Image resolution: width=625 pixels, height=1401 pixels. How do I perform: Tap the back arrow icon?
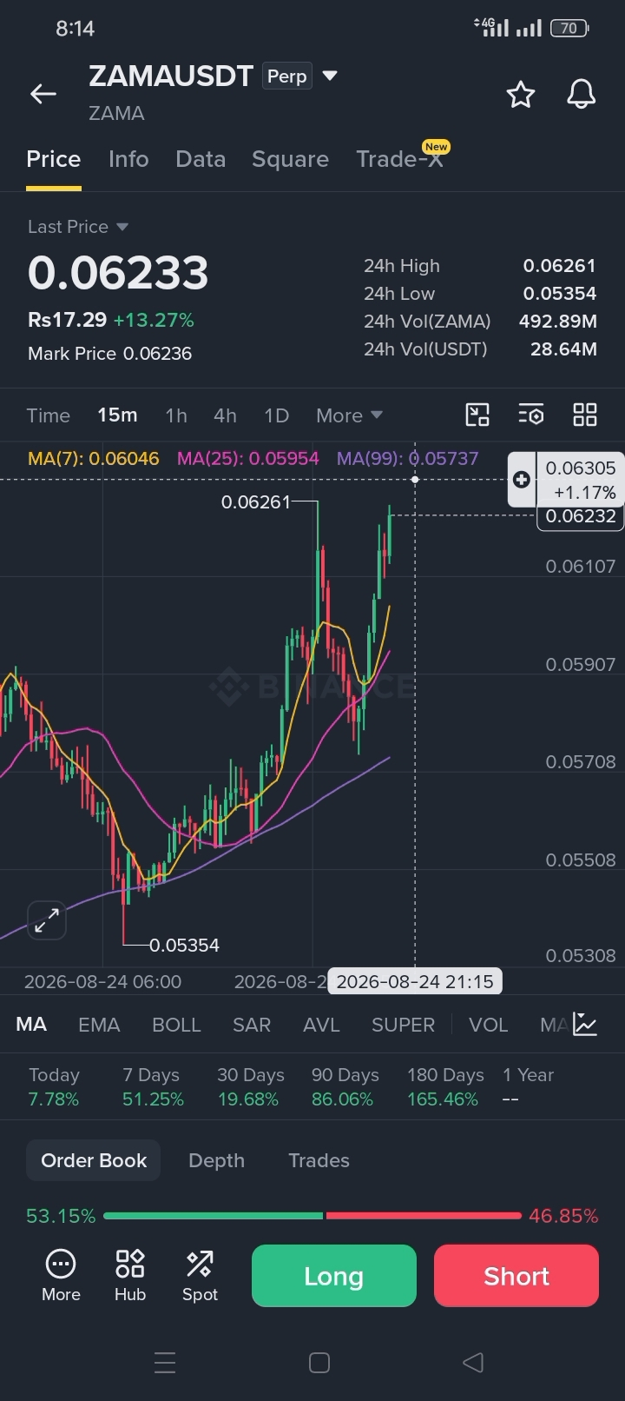43,94
